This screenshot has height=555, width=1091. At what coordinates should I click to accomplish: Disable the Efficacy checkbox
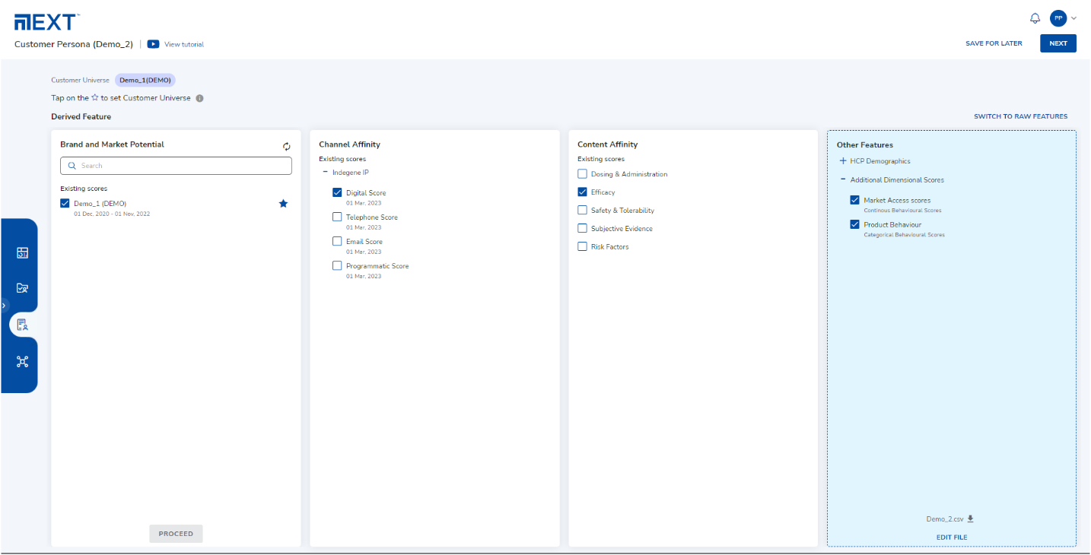[584, 192]
